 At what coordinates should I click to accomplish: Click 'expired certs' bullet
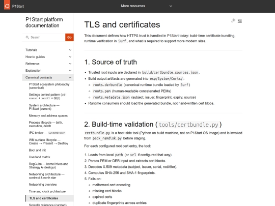(x=102, y=197)
